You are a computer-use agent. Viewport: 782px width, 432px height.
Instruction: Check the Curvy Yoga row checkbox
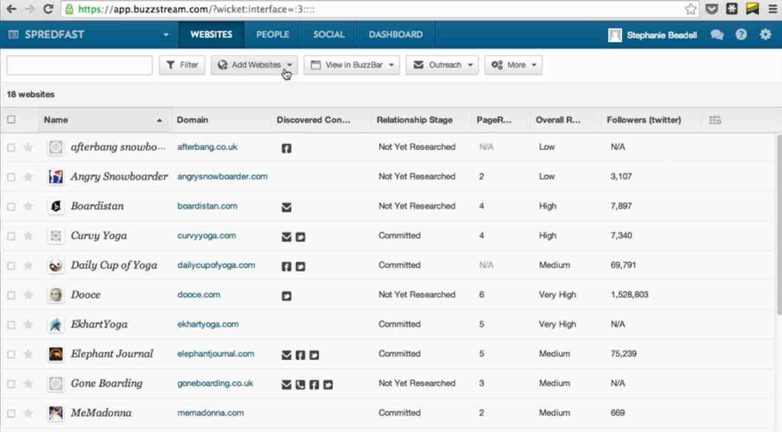click(11, 236)
